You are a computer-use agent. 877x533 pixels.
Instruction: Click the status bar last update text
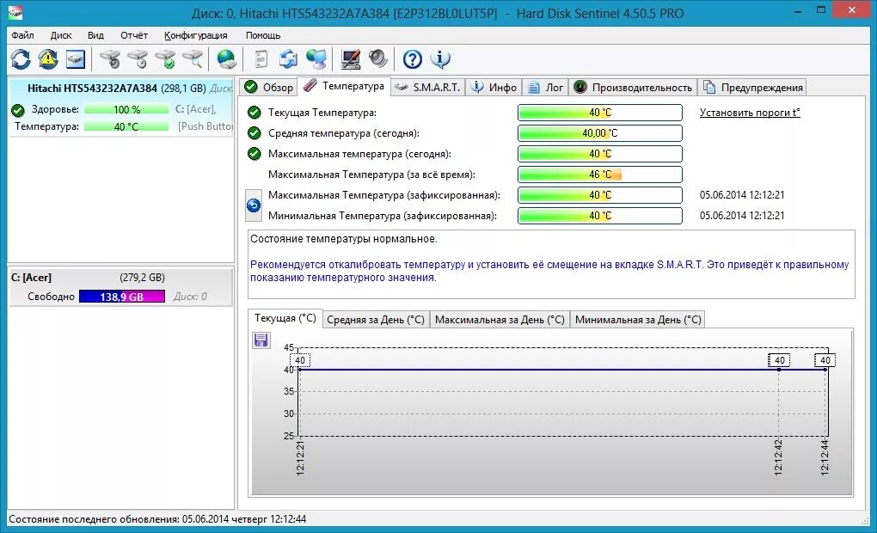(157, 519)
